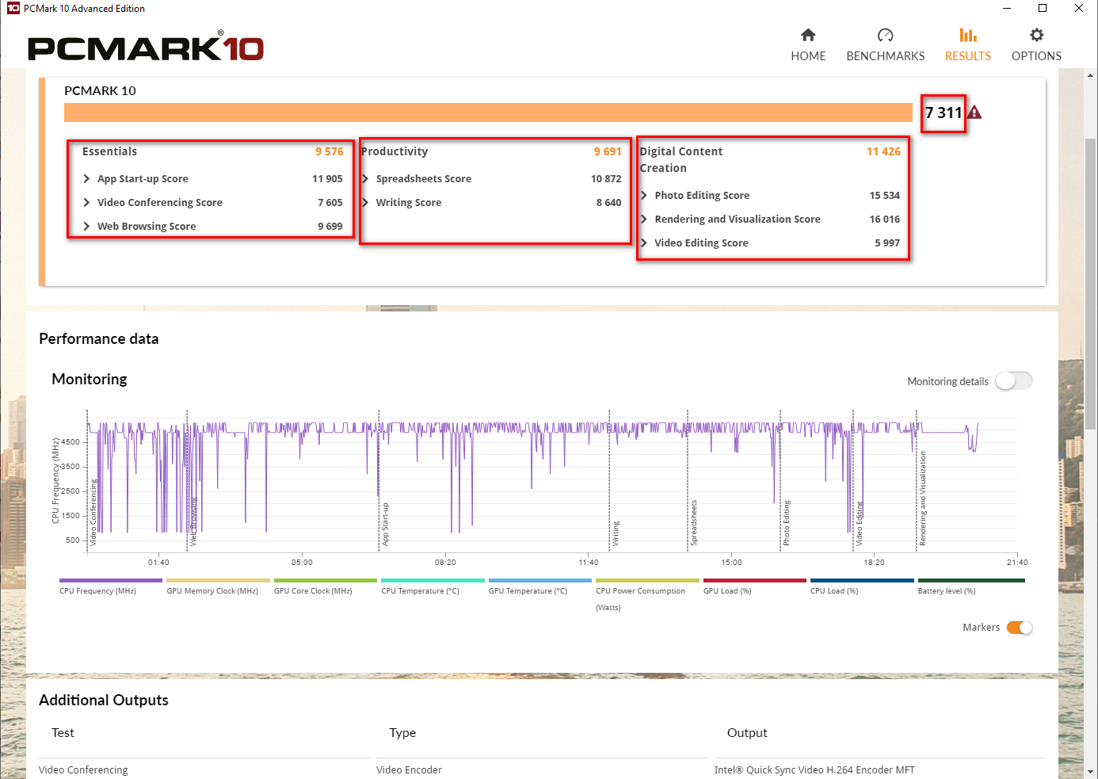
Task: Click the Spreadsheets marker on chart
Action: pos(694,523)
